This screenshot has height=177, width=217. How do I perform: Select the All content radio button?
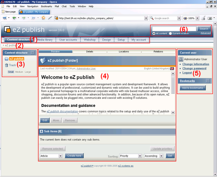click(154, 34)
